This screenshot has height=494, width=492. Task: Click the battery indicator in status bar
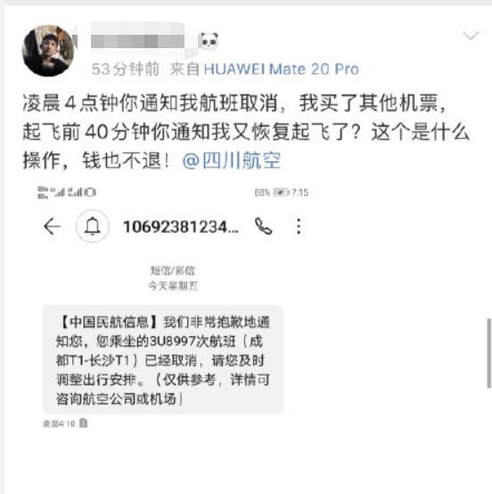coord(281,193)
